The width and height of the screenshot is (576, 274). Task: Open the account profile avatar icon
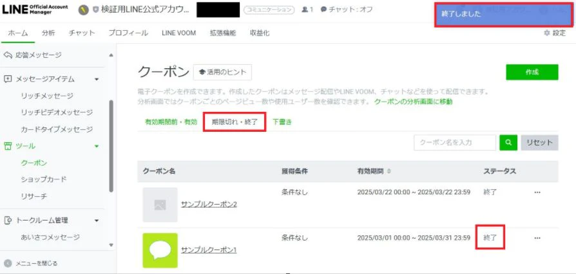pos(84,10)
